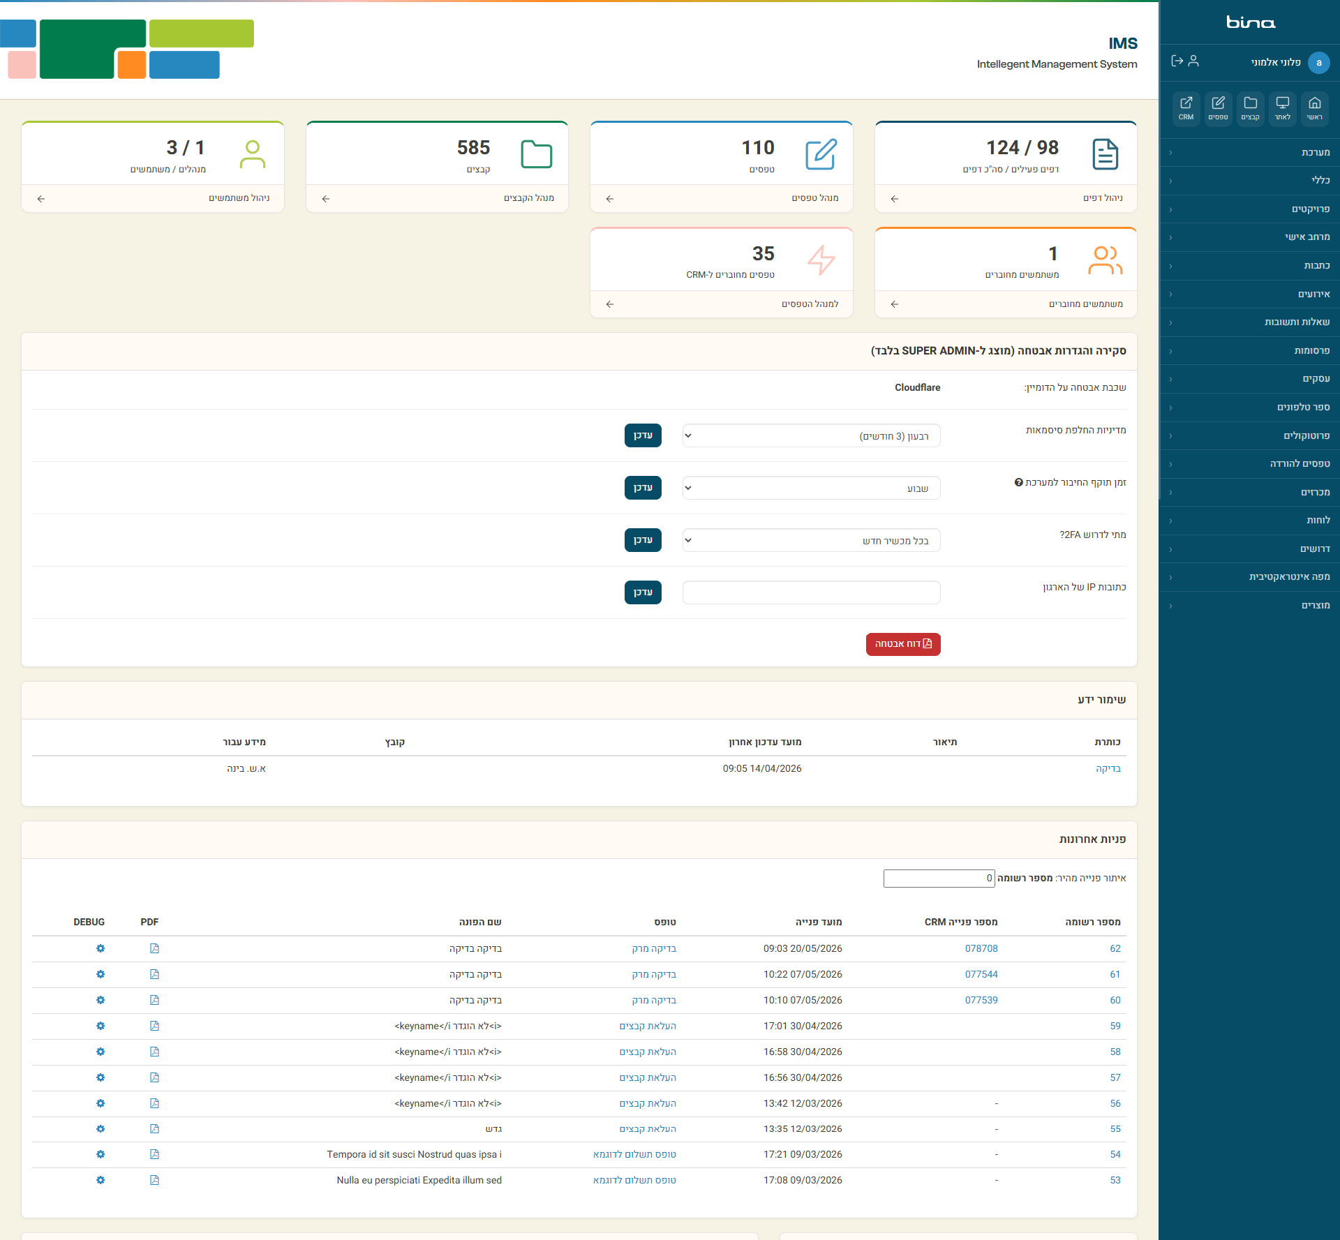Click the help icon beside זמן תוקף החיבור למערכת
This screenshot has width=1340, height=1240.
[1018, 482]
